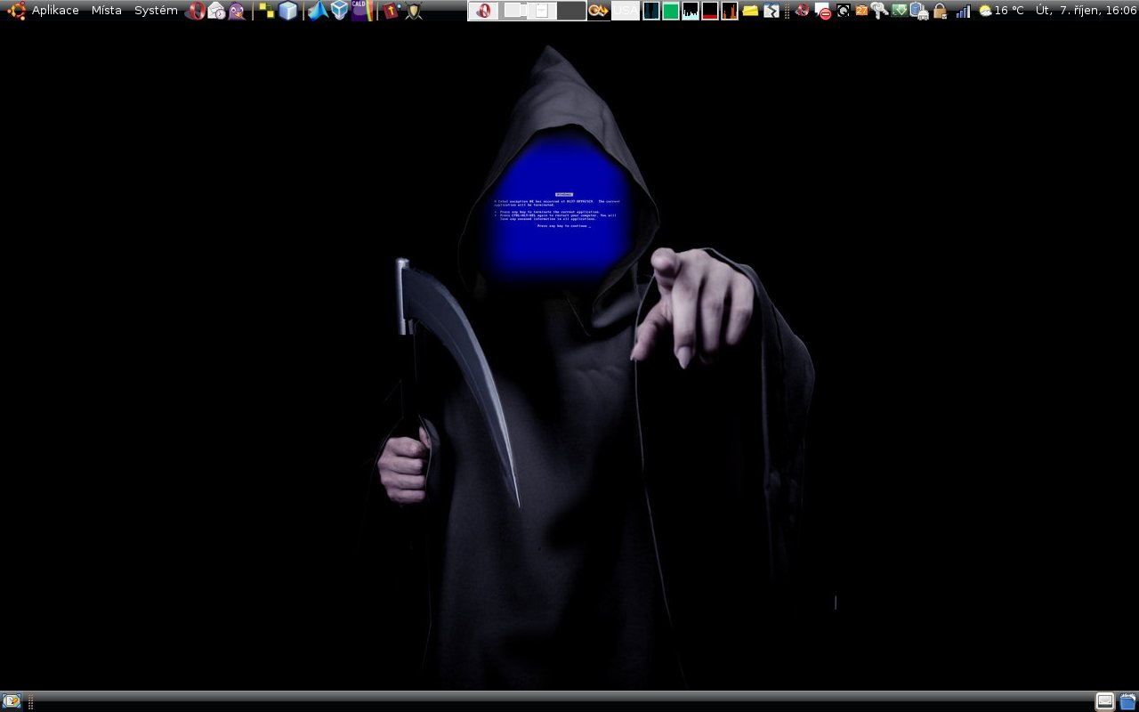
Task: Open the network signal strength applet
Action: pos(964,11)
